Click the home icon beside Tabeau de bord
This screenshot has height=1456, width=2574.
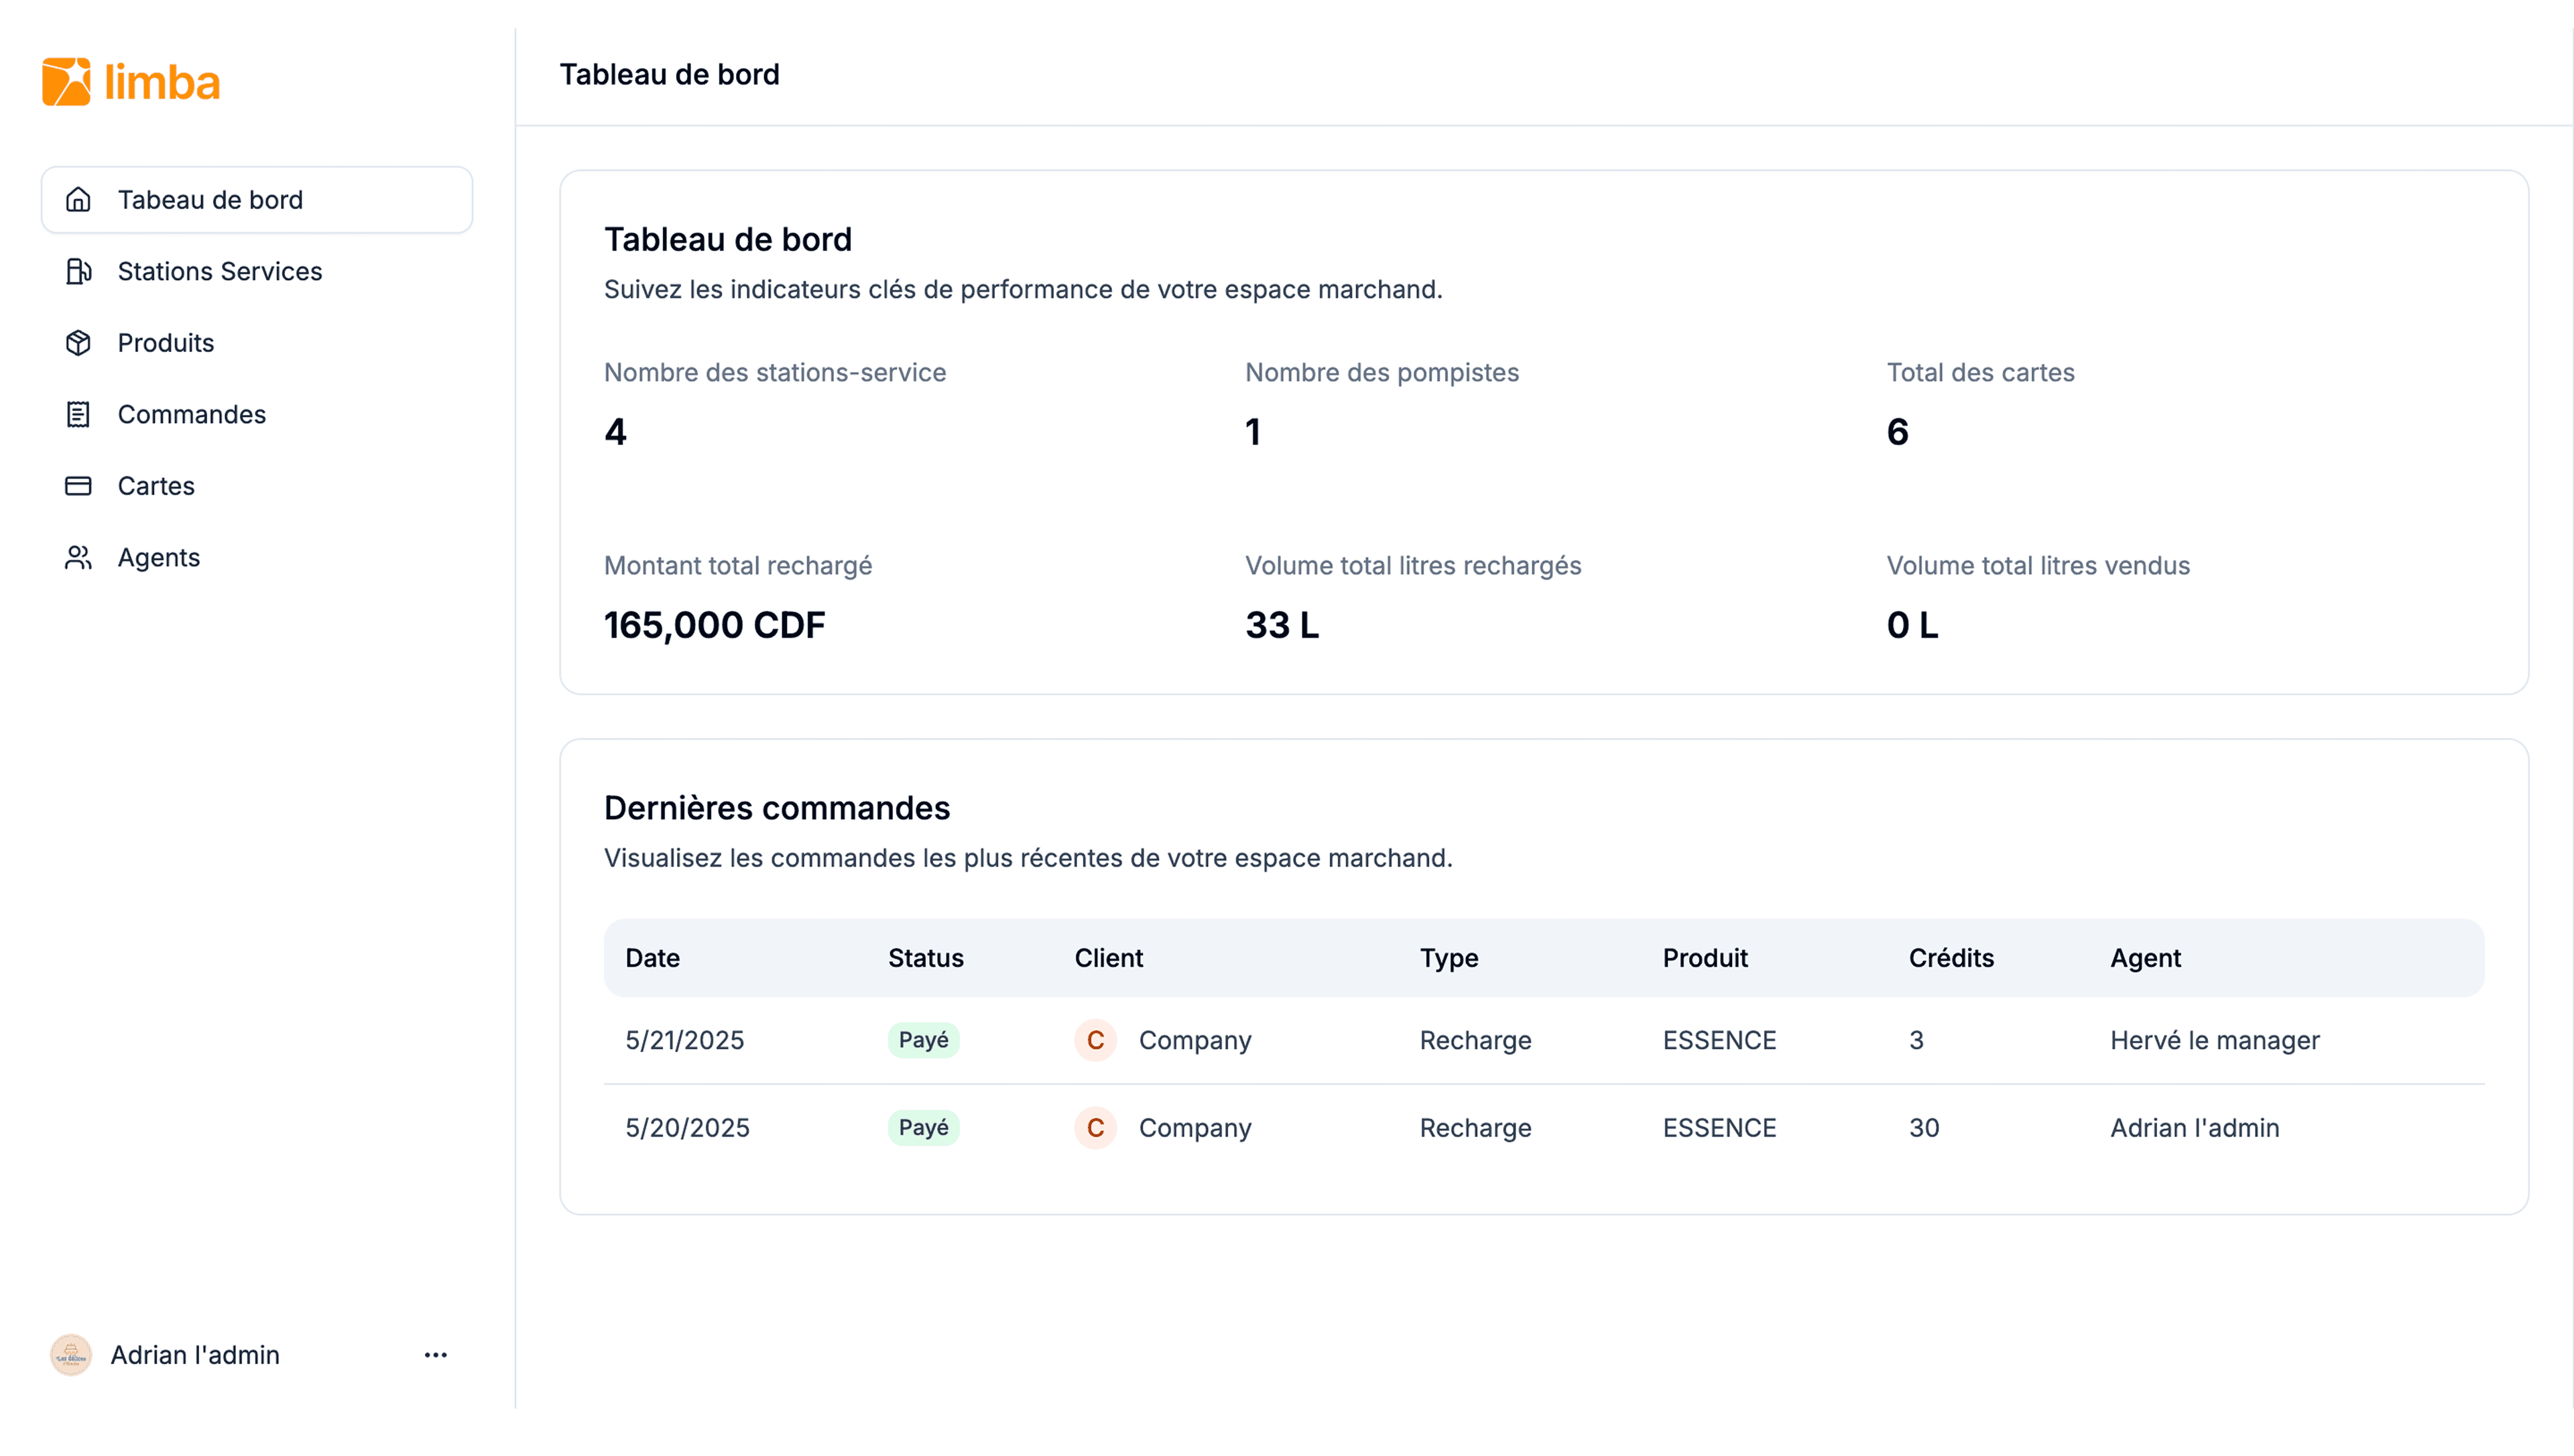[x=78, y=200]
